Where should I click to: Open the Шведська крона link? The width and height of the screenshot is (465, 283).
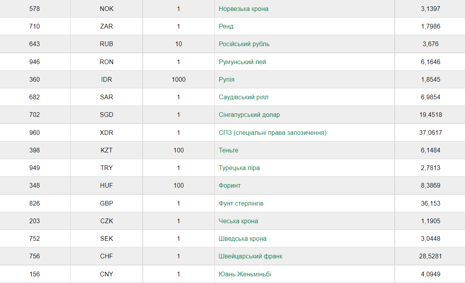243,239
